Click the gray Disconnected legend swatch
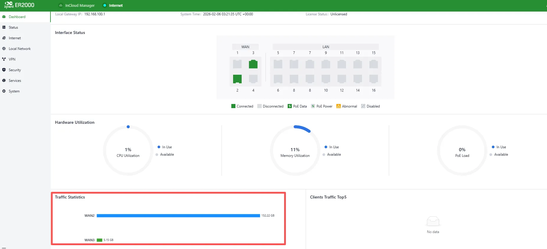Viewport: 547px width, 249px height. click(x=259, y=106)
